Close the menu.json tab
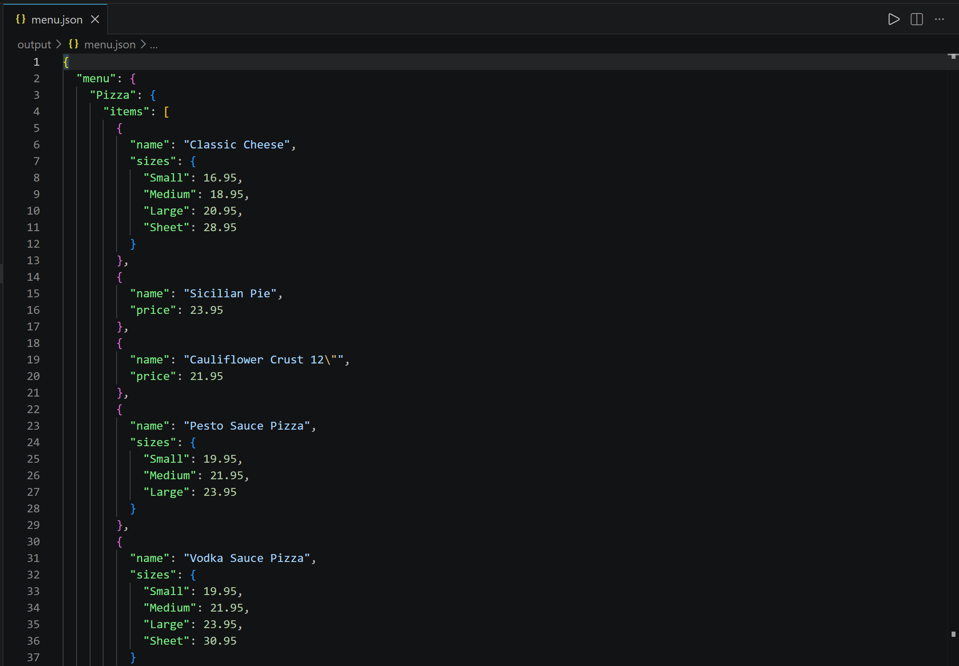The image size is (959, 666). point(95,20)
